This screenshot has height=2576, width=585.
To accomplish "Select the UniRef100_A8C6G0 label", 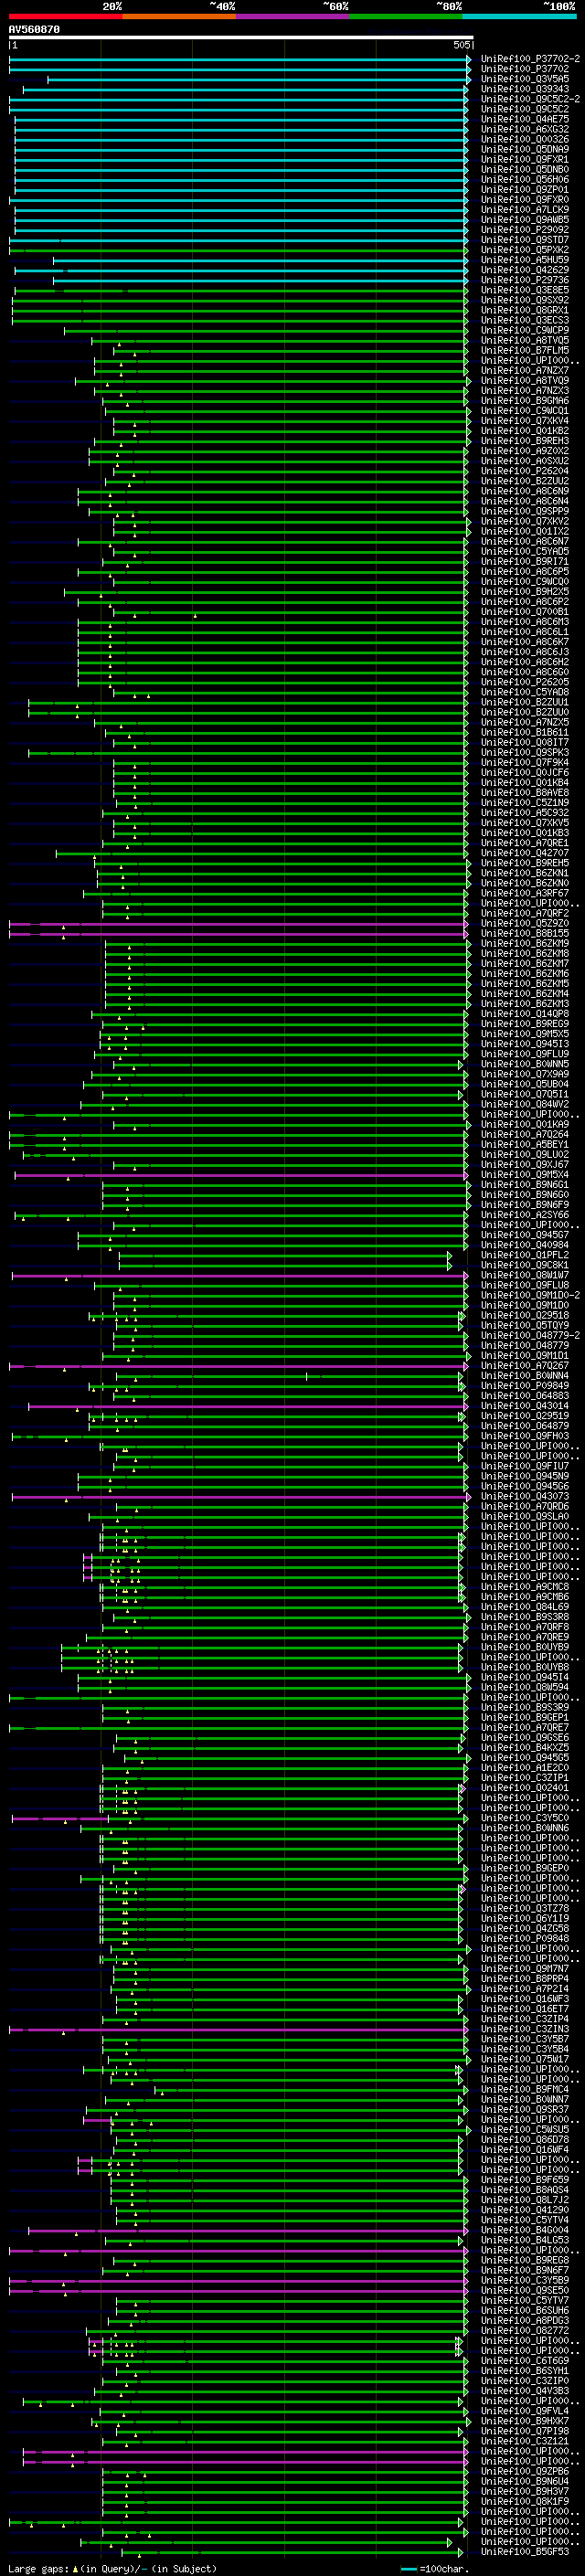I will click(x=525, y=672).
